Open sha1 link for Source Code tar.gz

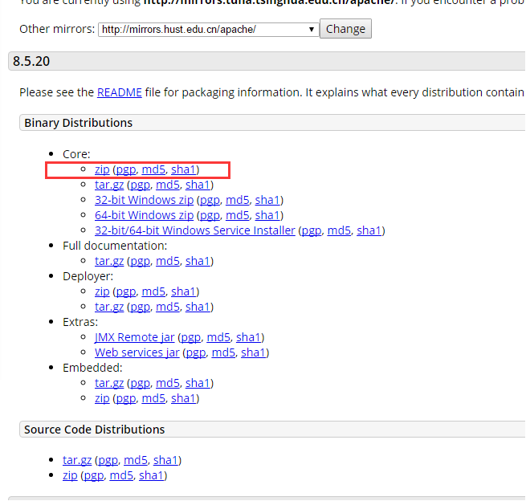coord(165,460)
